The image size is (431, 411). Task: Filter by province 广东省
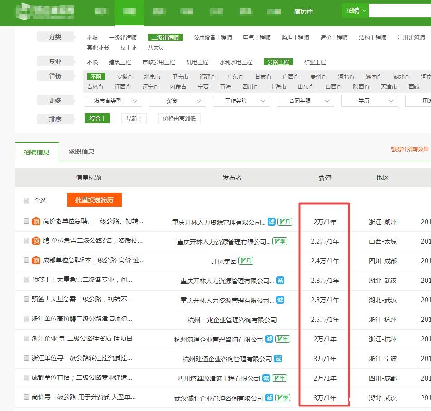point(235,76)
